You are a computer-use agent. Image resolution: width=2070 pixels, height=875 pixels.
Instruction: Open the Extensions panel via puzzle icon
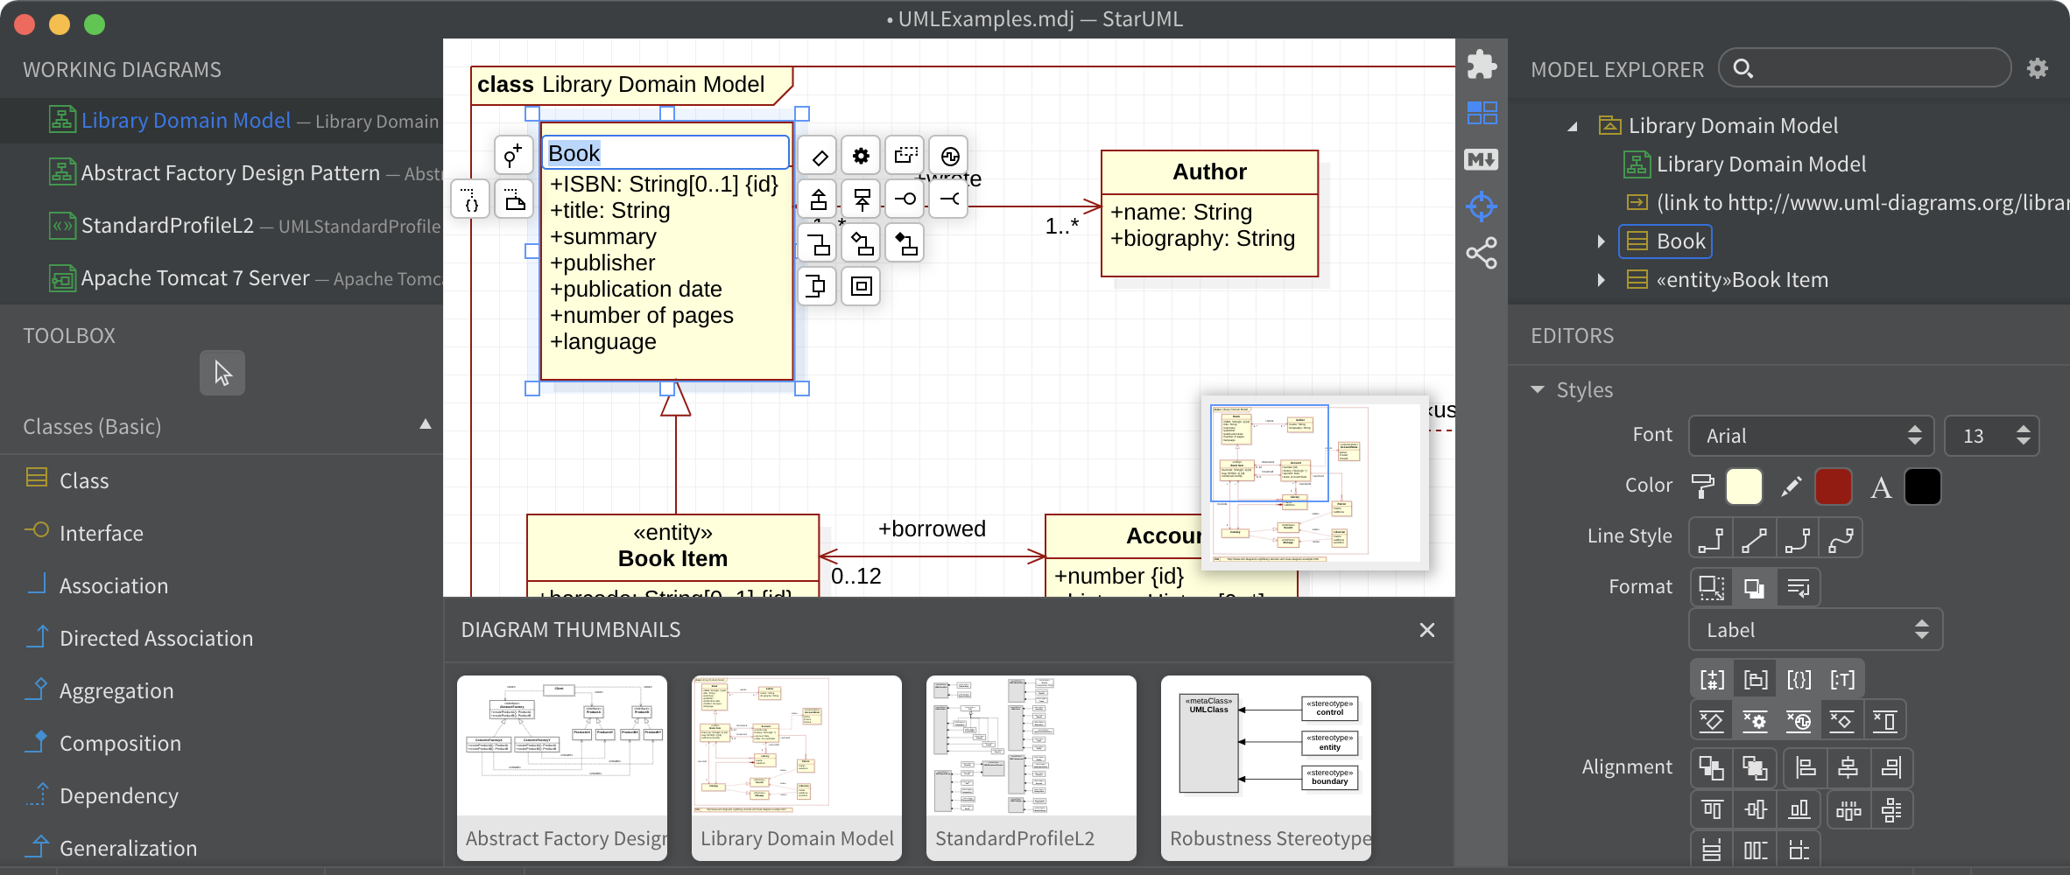click(1482, 65)
